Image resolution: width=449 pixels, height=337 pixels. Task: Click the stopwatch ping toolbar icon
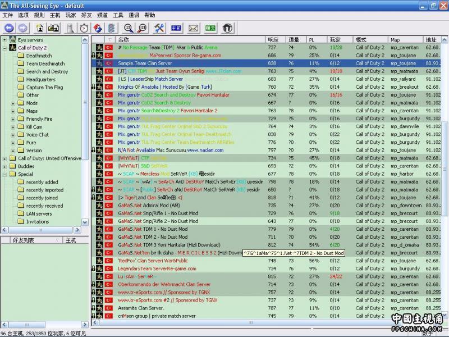click(84, 28)
